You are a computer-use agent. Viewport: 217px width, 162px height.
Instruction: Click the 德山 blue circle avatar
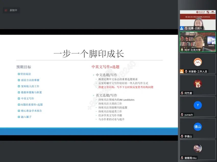198,127
